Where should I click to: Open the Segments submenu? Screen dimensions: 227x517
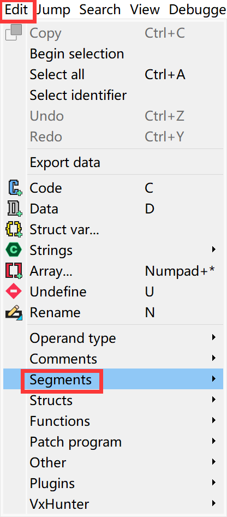(x=113, y=379)
